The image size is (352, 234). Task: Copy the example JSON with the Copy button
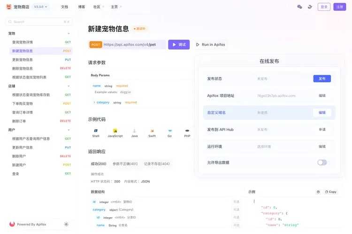tap(331, 192)
